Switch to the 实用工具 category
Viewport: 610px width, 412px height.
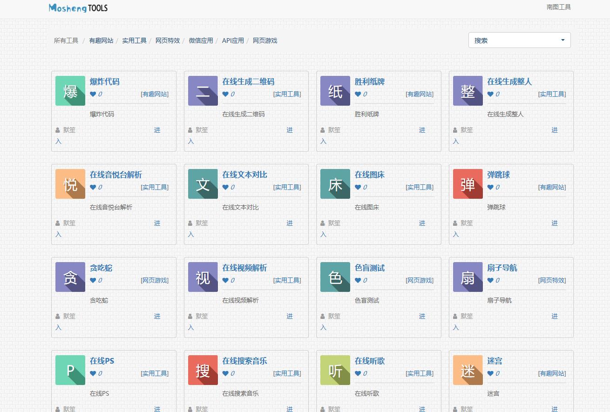(134, 41)
